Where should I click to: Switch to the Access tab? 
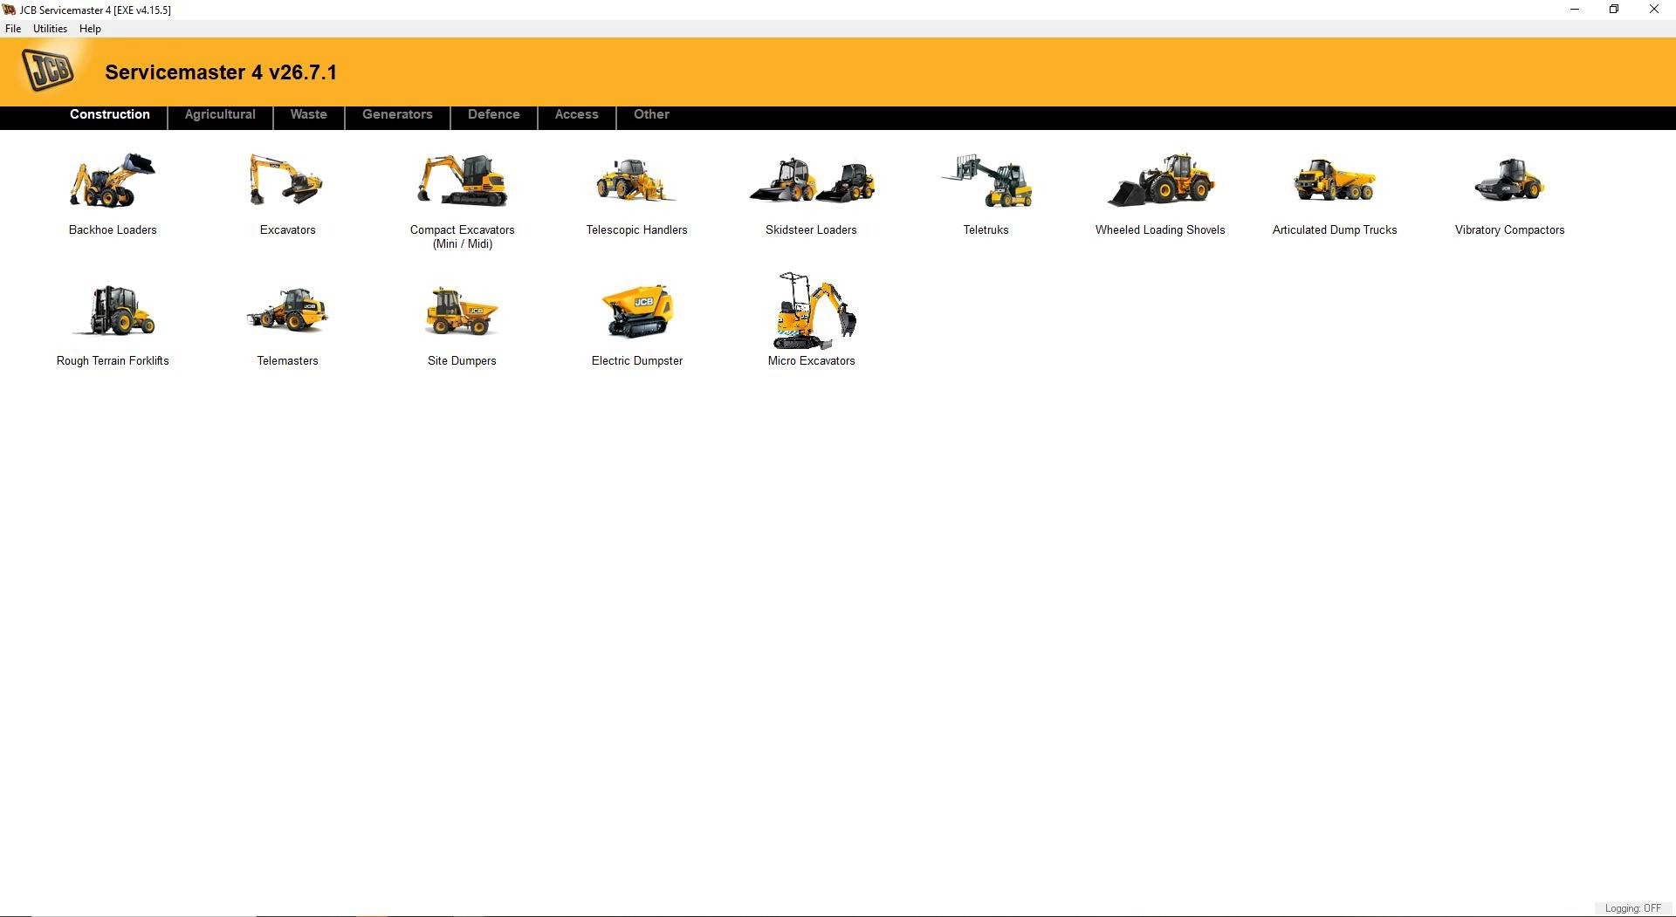(x=577, y=115)
